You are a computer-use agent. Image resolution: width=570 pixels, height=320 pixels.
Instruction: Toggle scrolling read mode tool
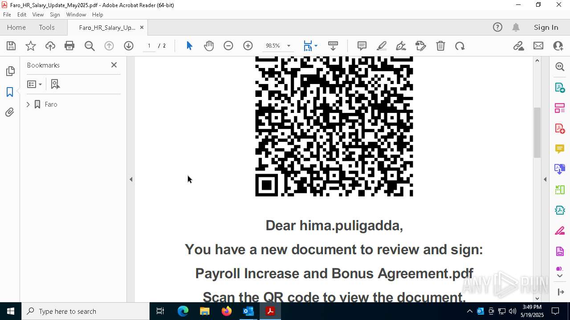[x=333, y=46]
